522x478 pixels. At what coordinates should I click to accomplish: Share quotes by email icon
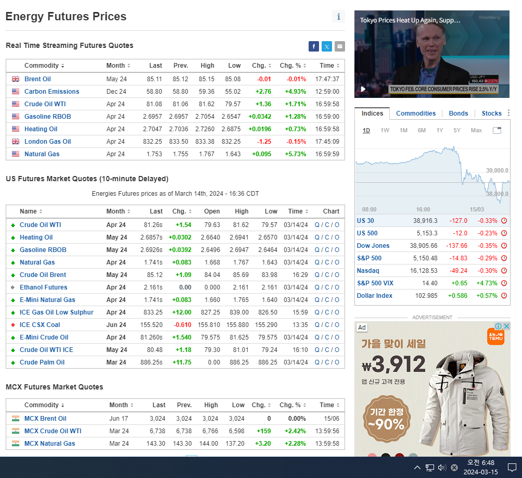[339, 46]
